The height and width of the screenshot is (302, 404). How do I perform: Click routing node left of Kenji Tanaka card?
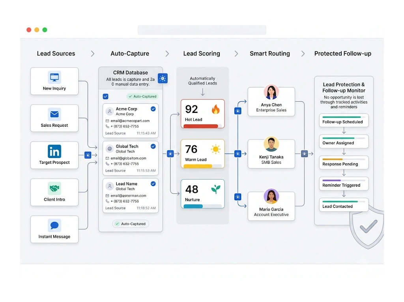pyautogui.click(x=238, y=154)
